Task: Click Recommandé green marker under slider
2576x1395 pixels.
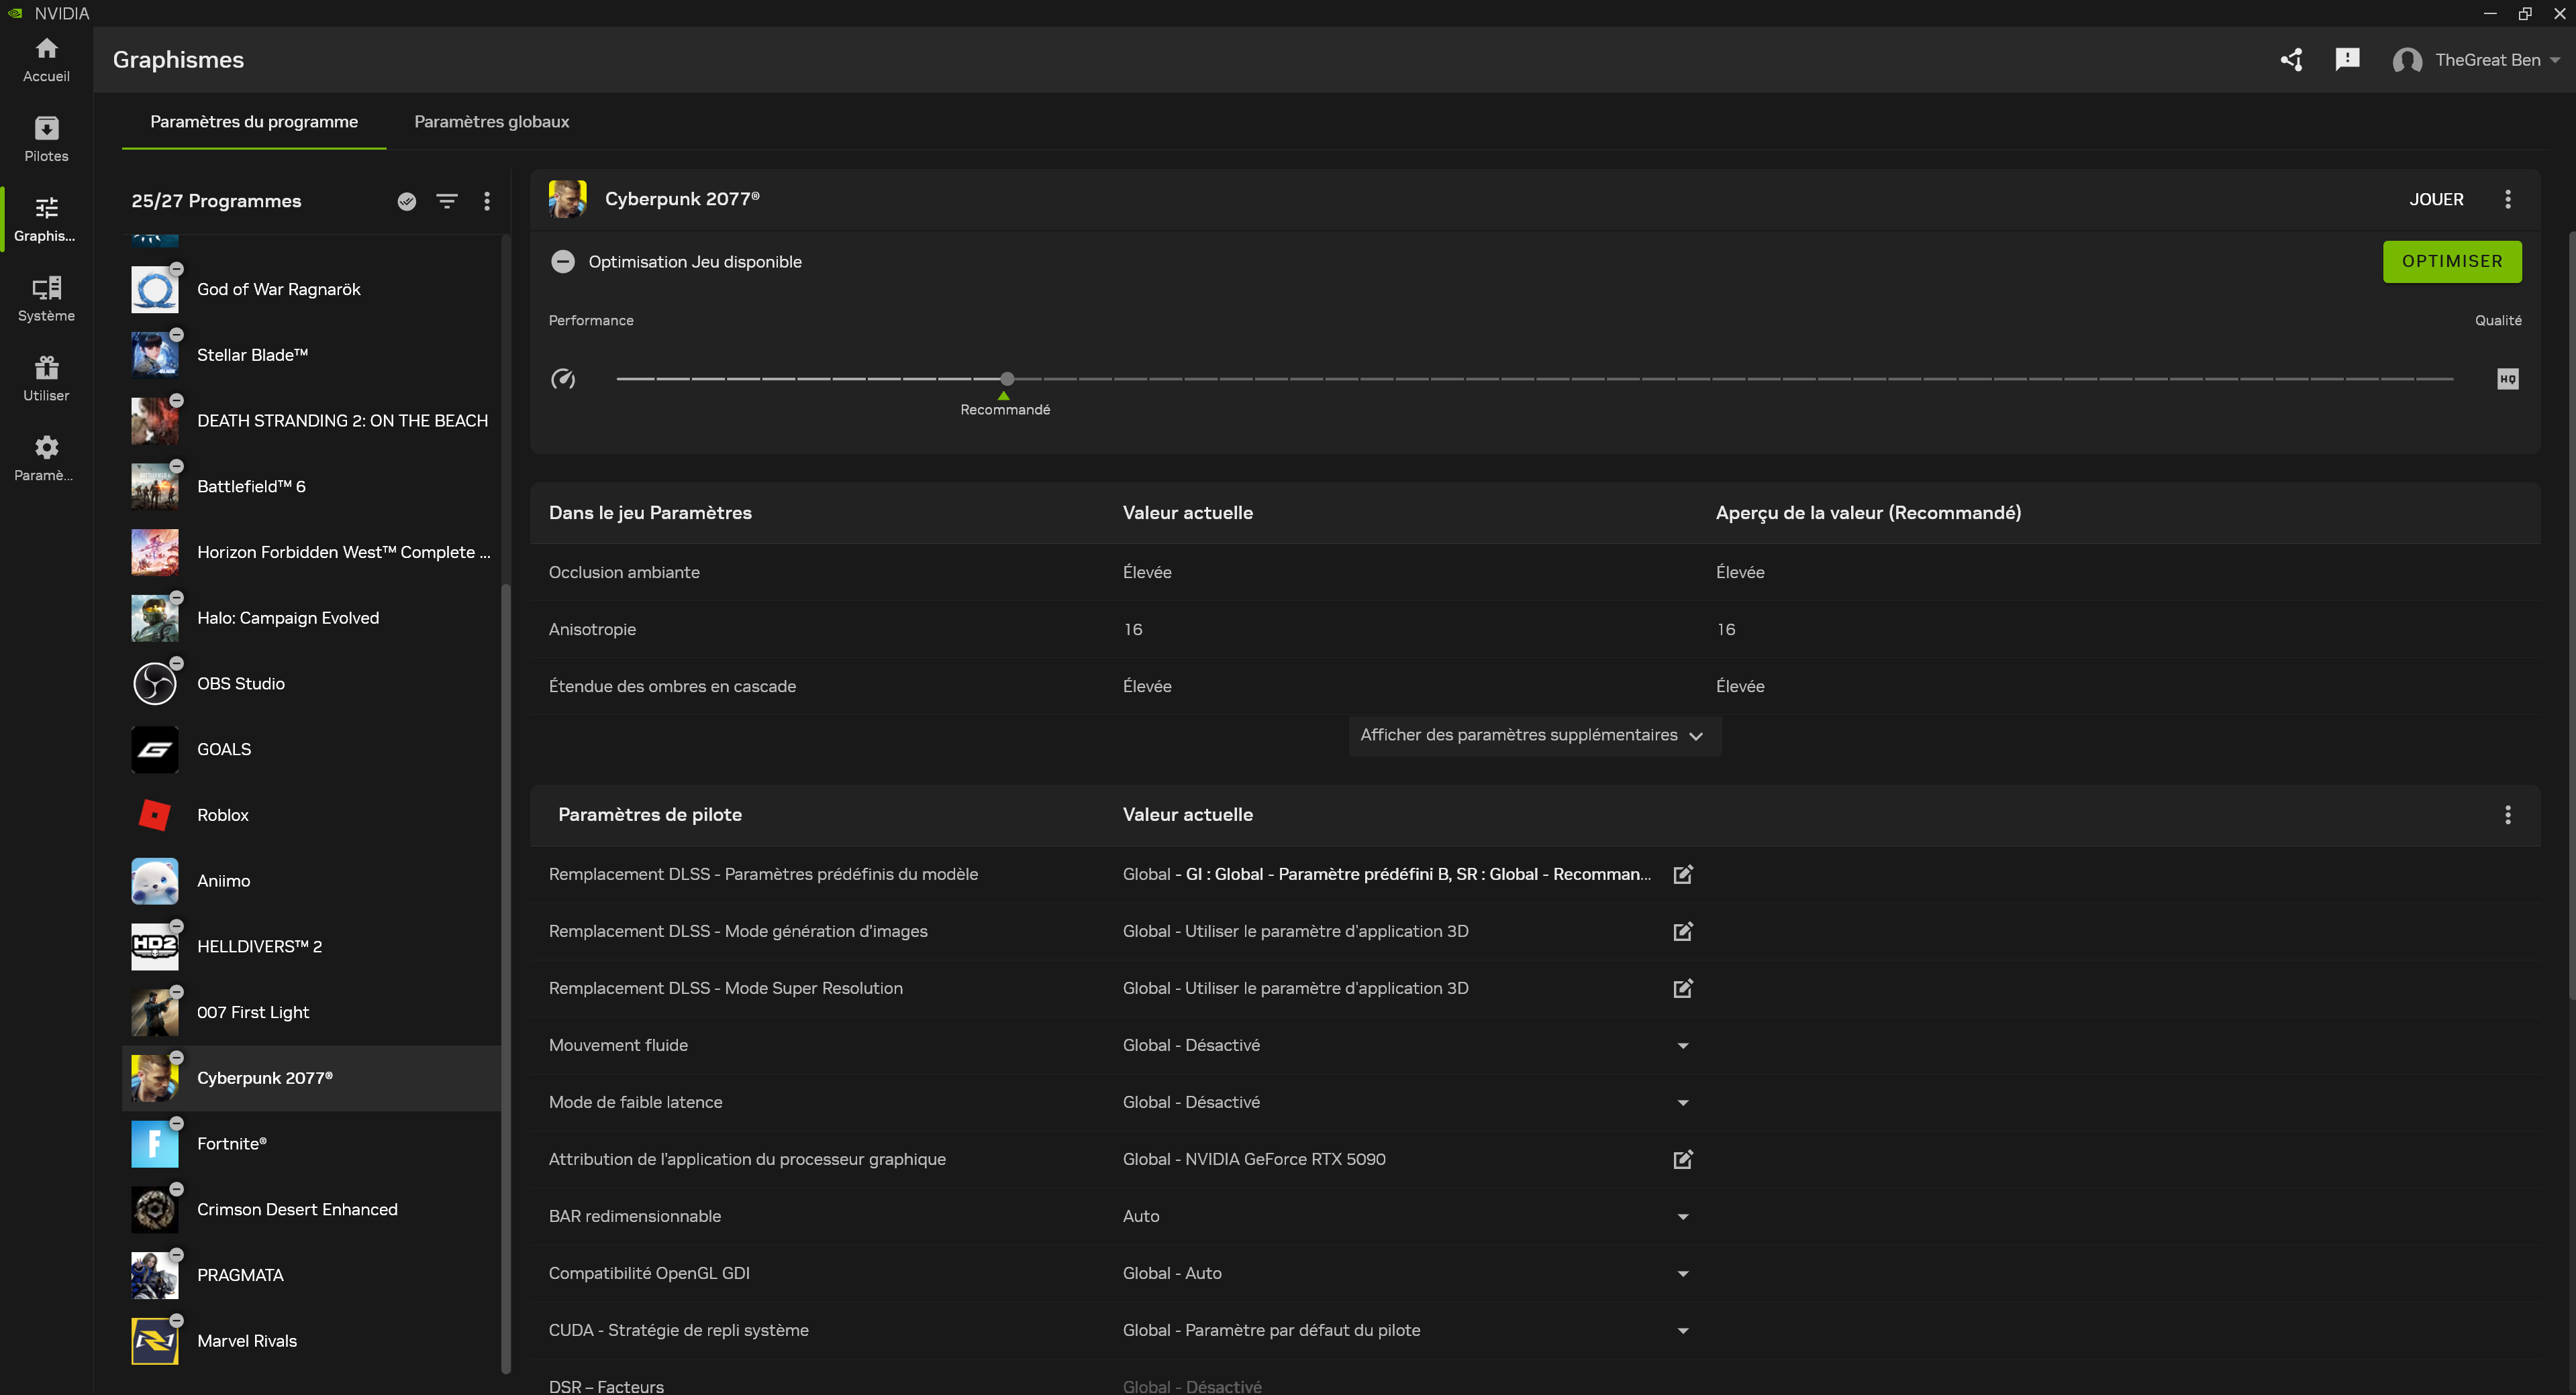Action: point(1004,396)
